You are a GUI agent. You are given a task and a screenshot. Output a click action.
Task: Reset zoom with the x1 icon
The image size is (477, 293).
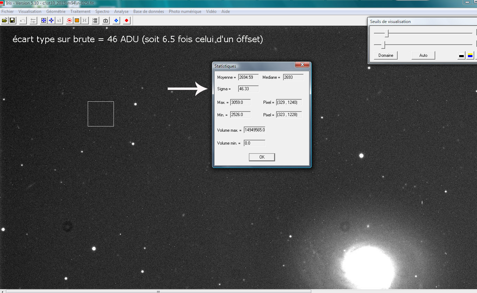[x=59, y=21]
